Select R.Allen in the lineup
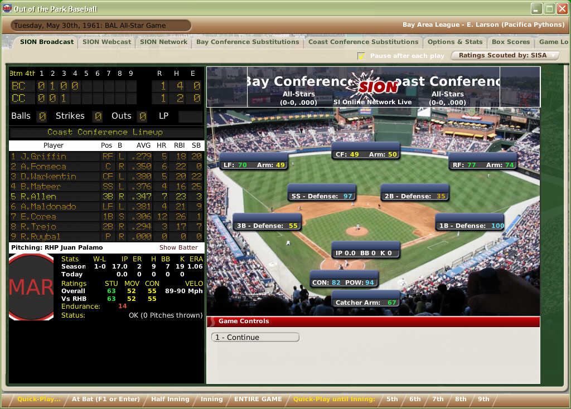 tap(107, 197)
